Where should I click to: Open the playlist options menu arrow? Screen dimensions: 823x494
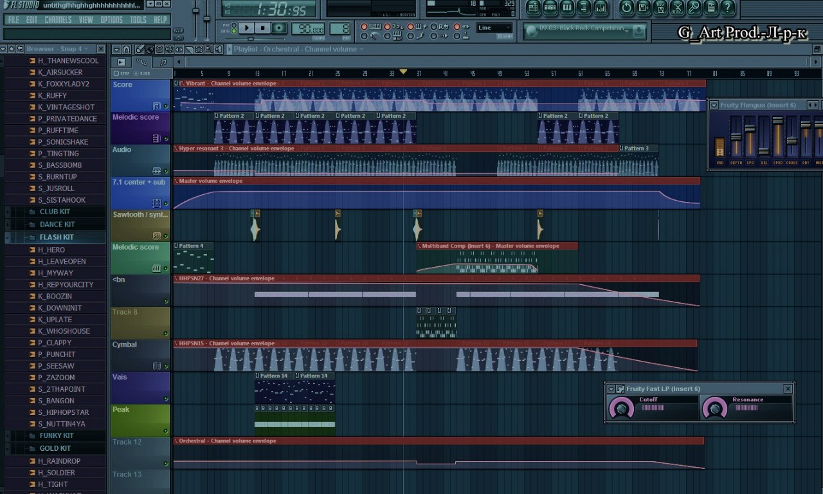115,50
